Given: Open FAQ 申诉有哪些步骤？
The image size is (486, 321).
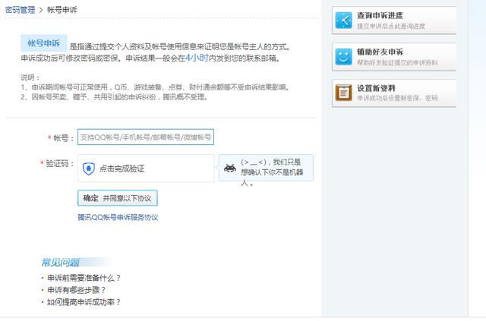Looking at the screenshot, I should point(76,290).
